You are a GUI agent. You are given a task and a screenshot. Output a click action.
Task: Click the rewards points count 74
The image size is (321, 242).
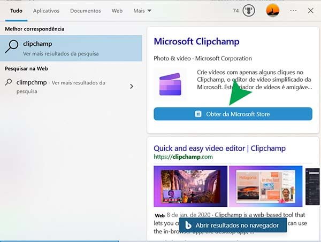(x=236, y=11)
